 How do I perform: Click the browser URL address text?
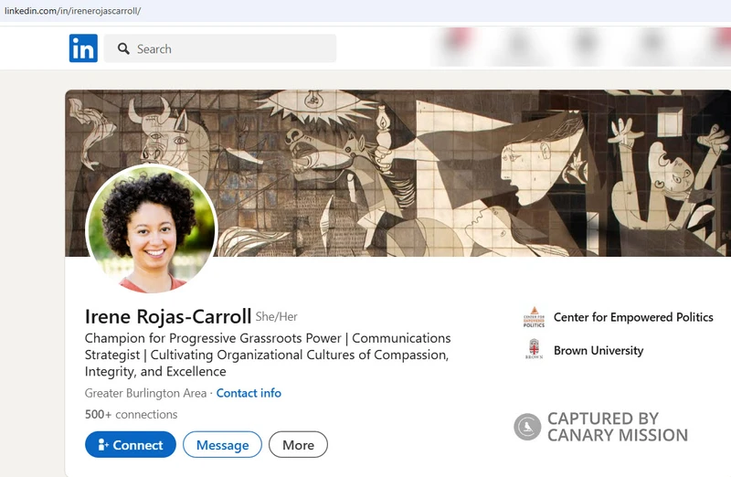click(x=73, y=11)
